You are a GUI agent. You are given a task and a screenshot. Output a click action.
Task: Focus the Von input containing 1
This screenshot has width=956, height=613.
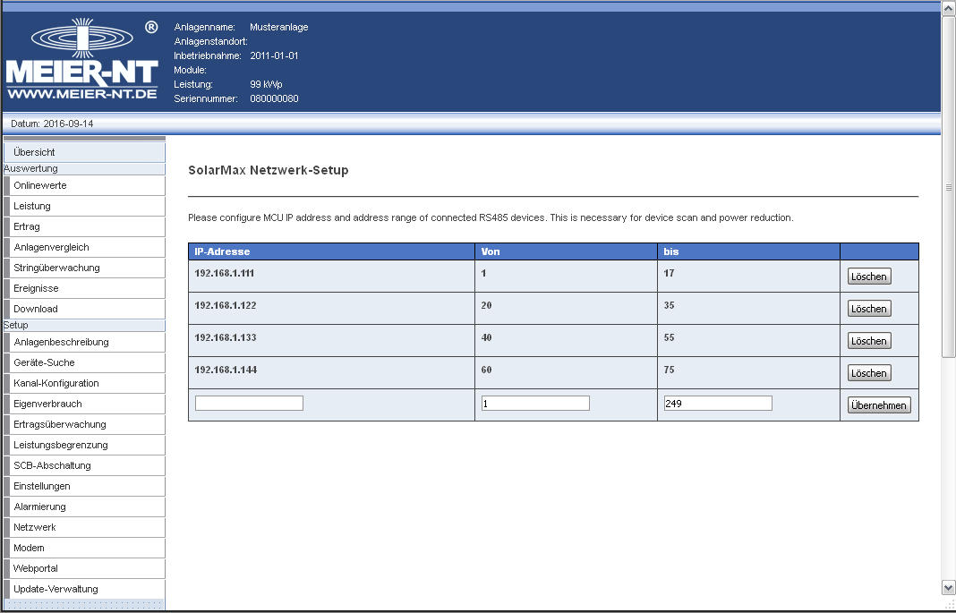pos(535,403)
